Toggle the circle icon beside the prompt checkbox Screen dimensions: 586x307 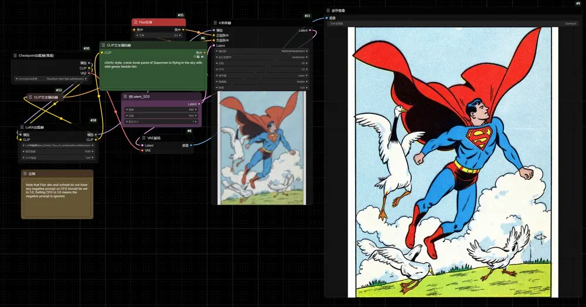[x=195, y=57]
